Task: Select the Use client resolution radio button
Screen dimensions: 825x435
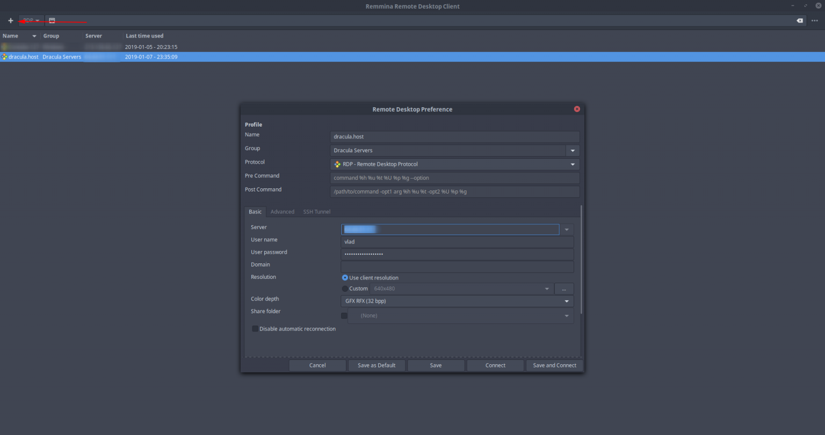Action: tap(344, 277)
